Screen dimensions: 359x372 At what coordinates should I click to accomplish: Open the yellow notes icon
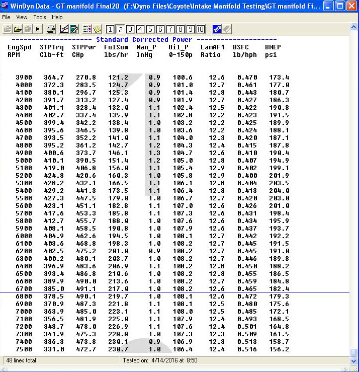(97, 29)
